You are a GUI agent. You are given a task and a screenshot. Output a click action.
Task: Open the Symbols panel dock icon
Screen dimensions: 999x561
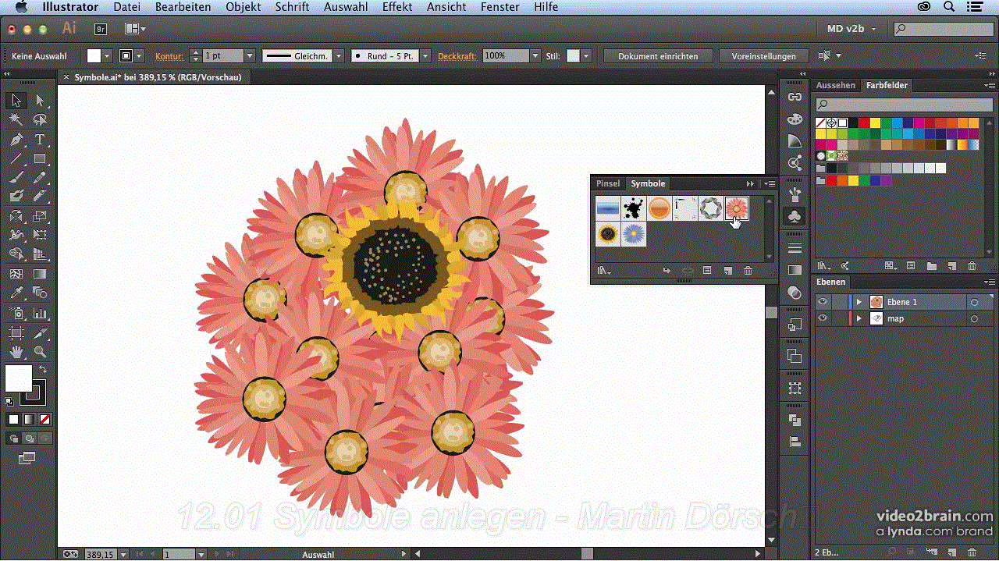coord(795,216)
